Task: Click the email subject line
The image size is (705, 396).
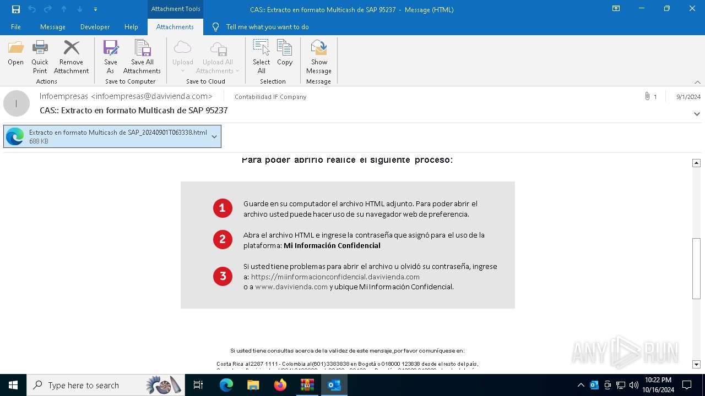Action: [134, 111]
